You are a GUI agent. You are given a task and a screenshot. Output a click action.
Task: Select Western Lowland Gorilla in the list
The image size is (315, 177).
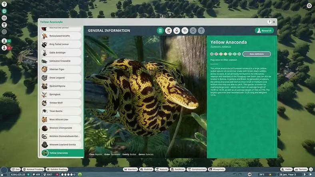(x=61, y=145)
